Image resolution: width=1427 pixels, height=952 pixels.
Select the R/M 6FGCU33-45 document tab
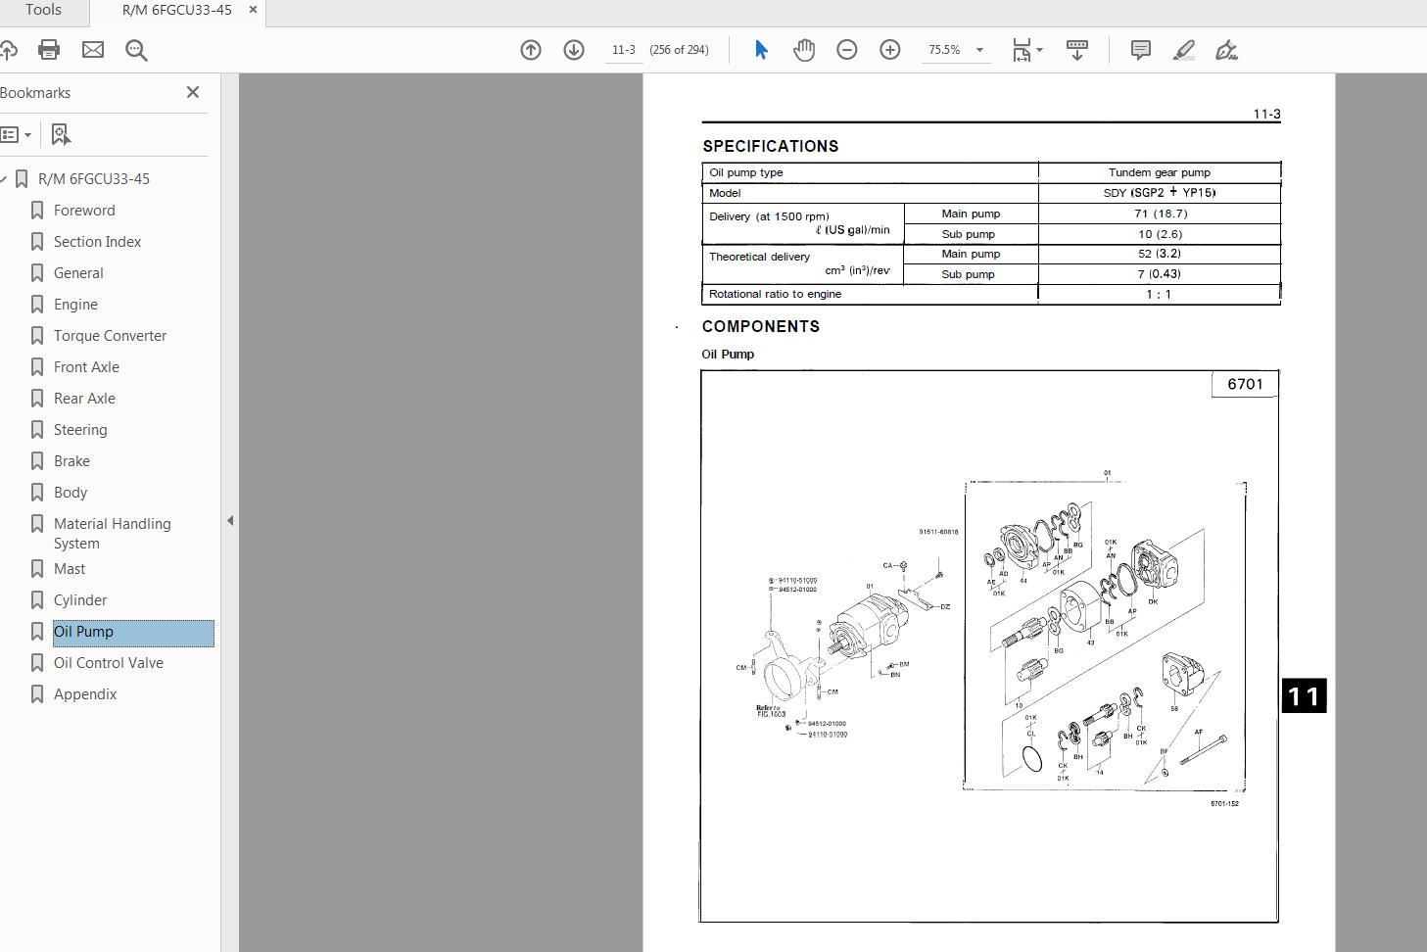pos(174,11)
